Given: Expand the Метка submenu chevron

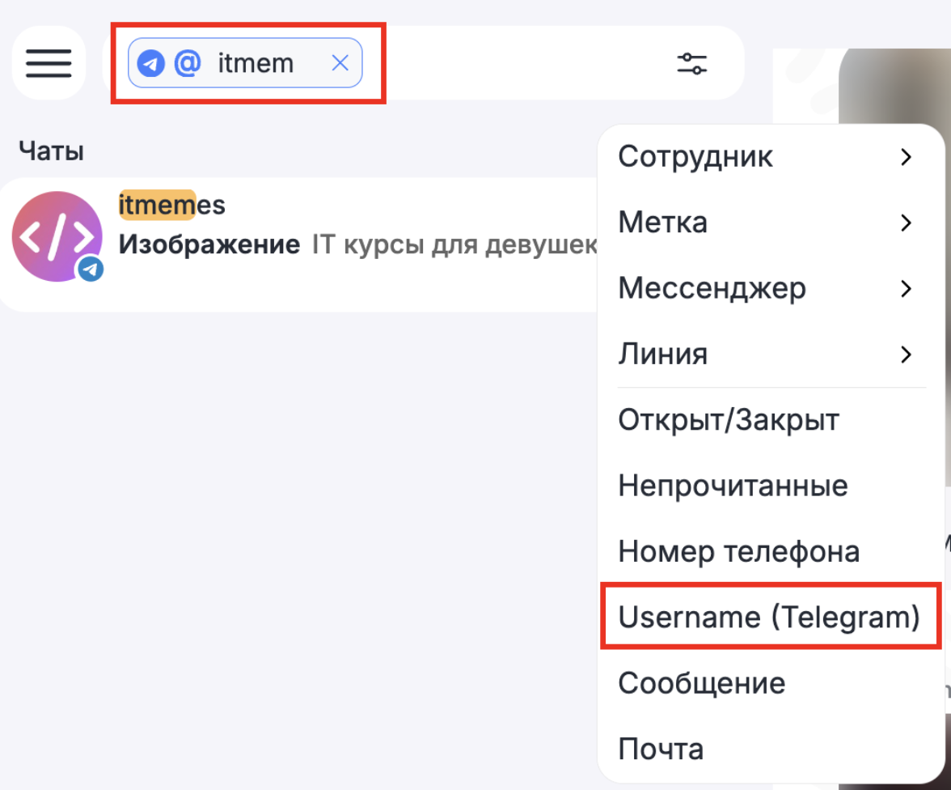Looking at the screenshot, I should click(906, 223).
